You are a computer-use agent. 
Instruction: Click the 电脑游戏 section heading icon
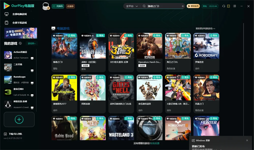(53, 28)
